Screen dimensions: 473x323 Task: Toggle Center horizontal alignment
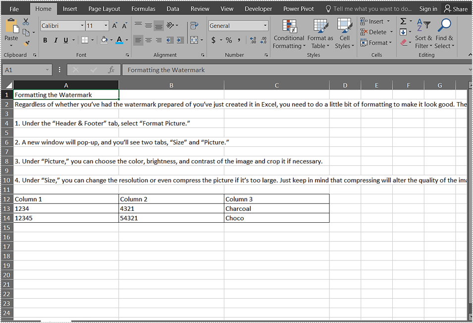click(148, 40)
